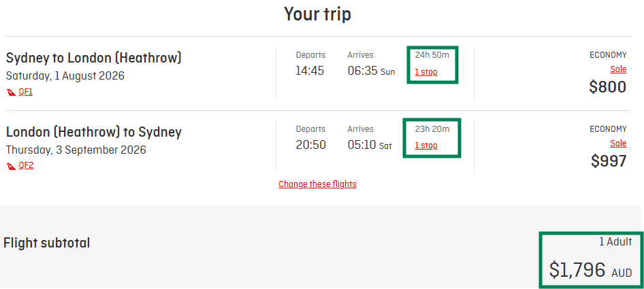Click the 23h 20m flight duration
Screen dimensions: 644x289
(x=432, y=129)
